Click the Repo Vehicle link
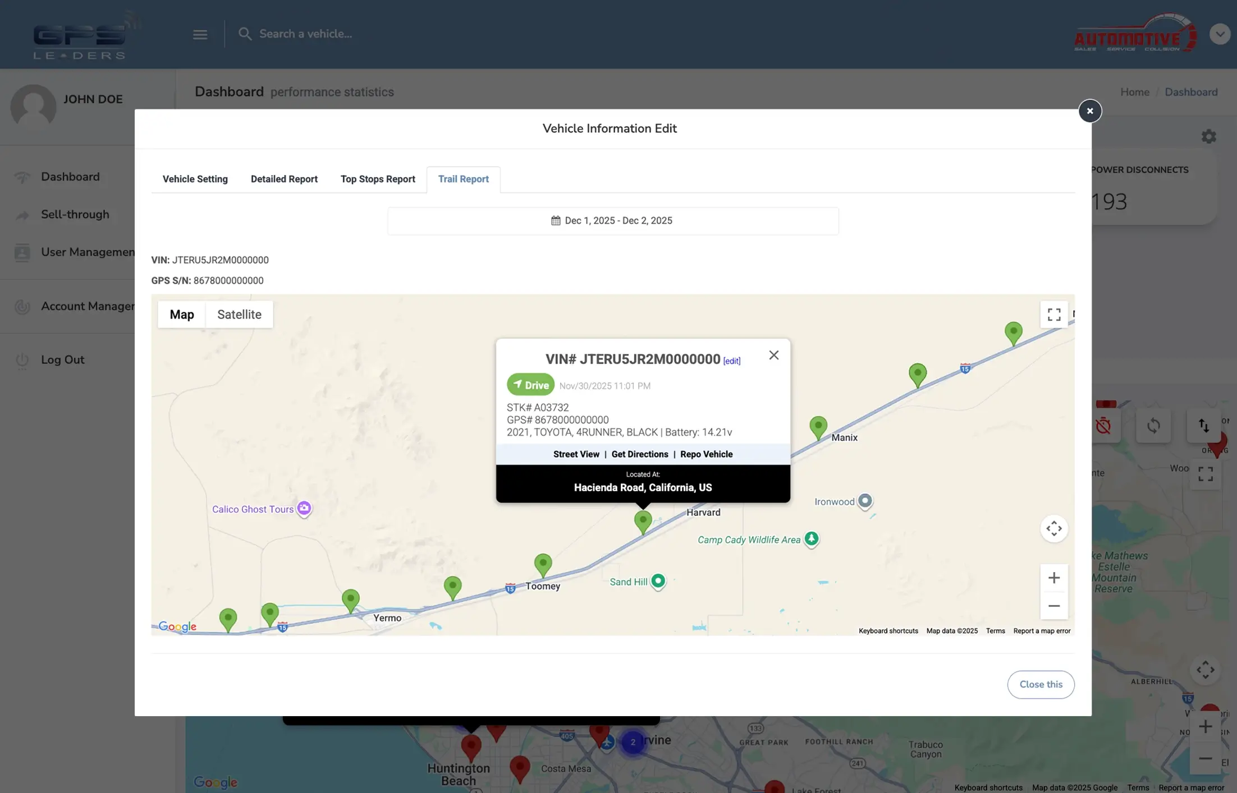This screenshot has height=793, width=1237. [x=706, y=454]
